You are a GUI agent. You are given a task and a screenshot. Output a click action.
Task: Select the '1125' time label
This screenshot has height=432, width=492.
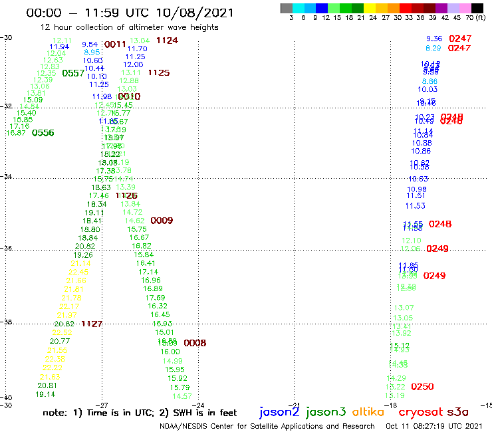click(x=159, y=73)
